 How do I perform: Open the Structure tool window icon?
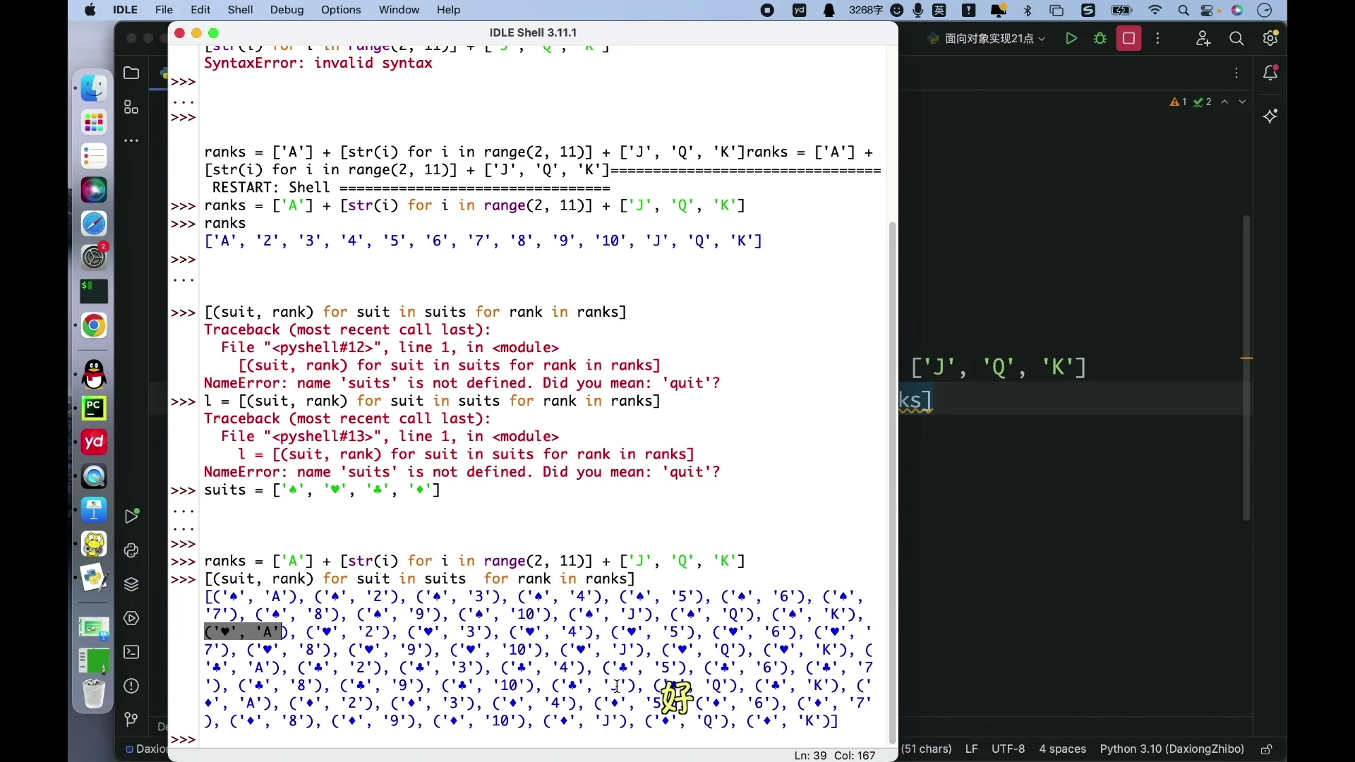(x=131, y=107)
